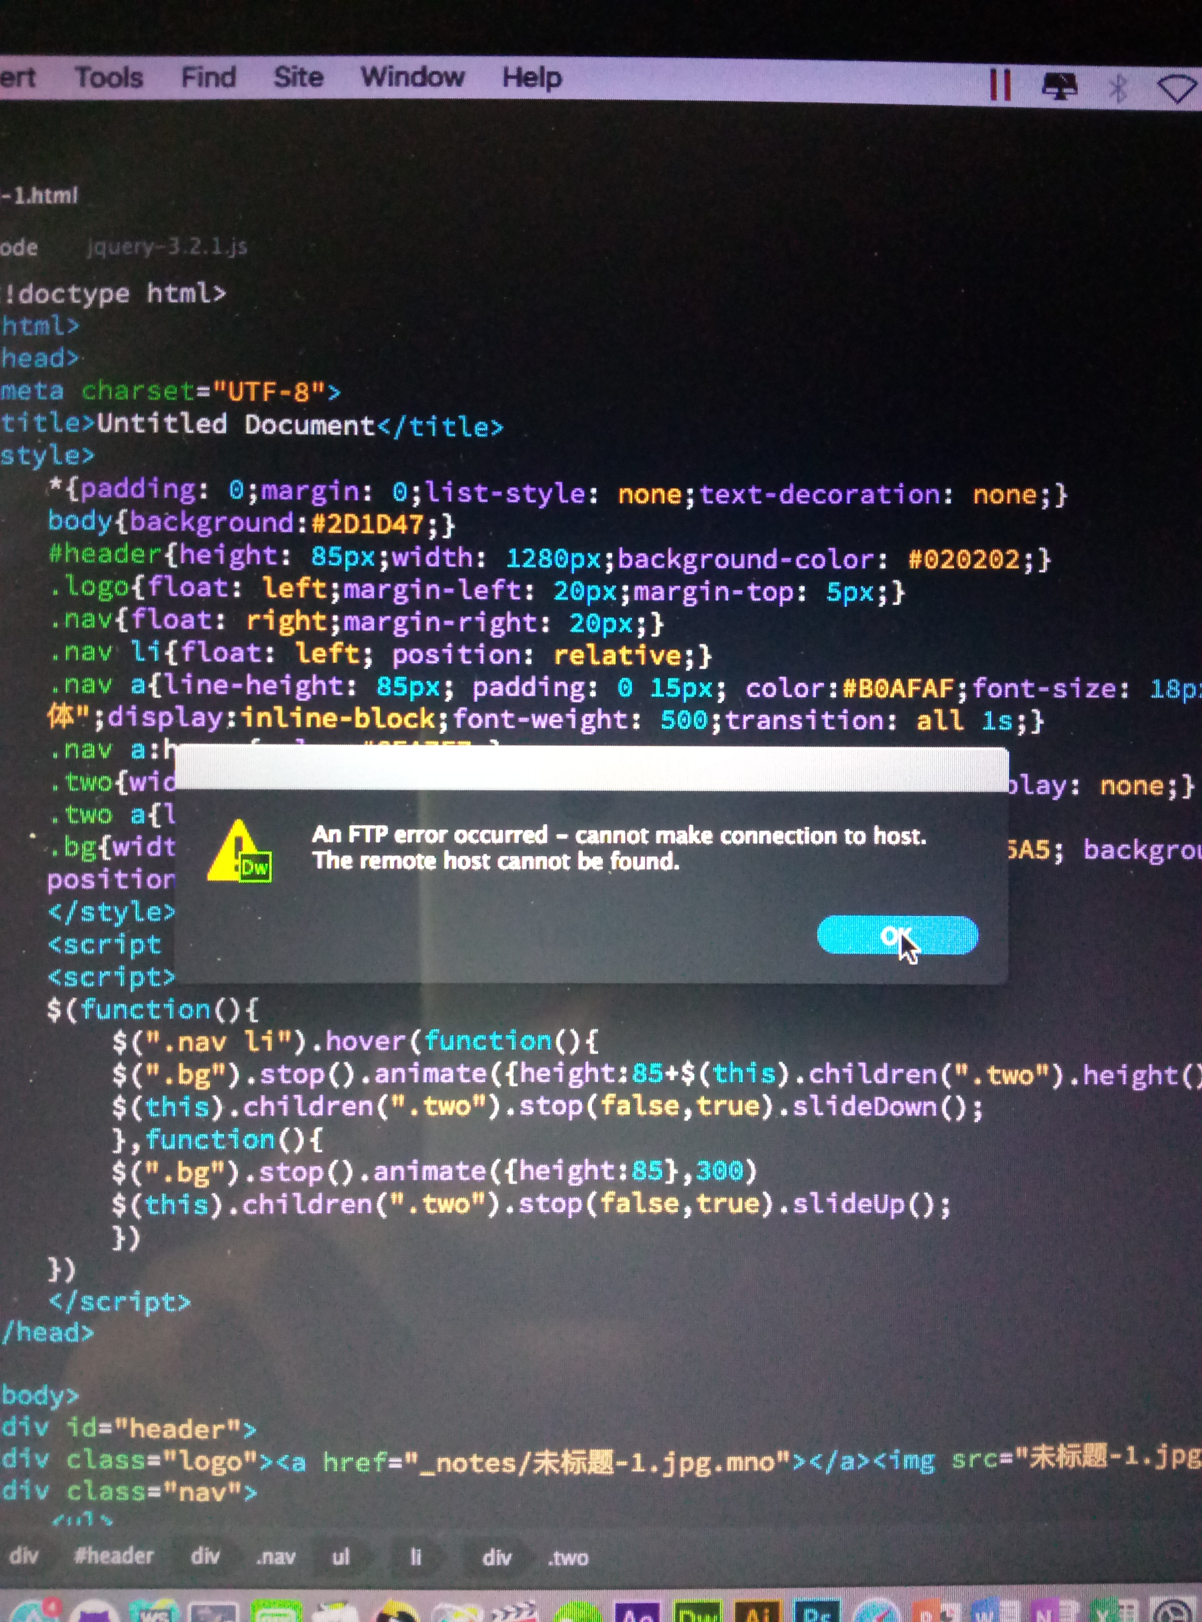Select .two in the tag selector bar
This screenshot has width=1202, height=1622.
tap(568, 1558)
